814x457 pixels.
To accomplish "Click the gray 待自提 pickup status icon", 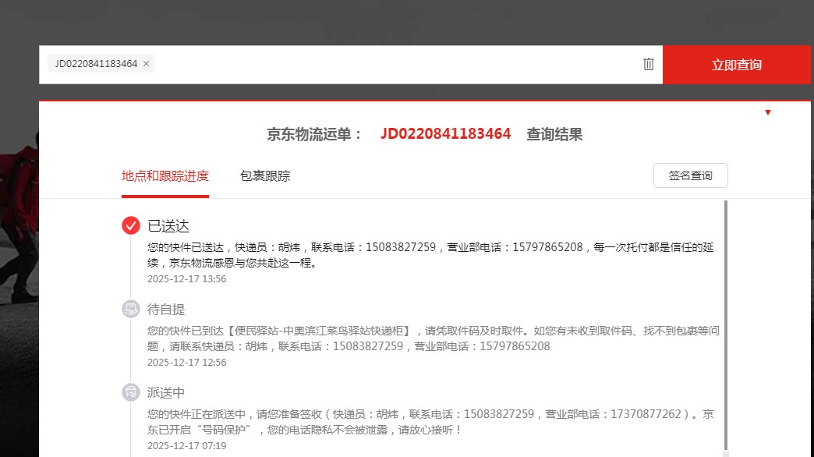I will click(131, 309).
